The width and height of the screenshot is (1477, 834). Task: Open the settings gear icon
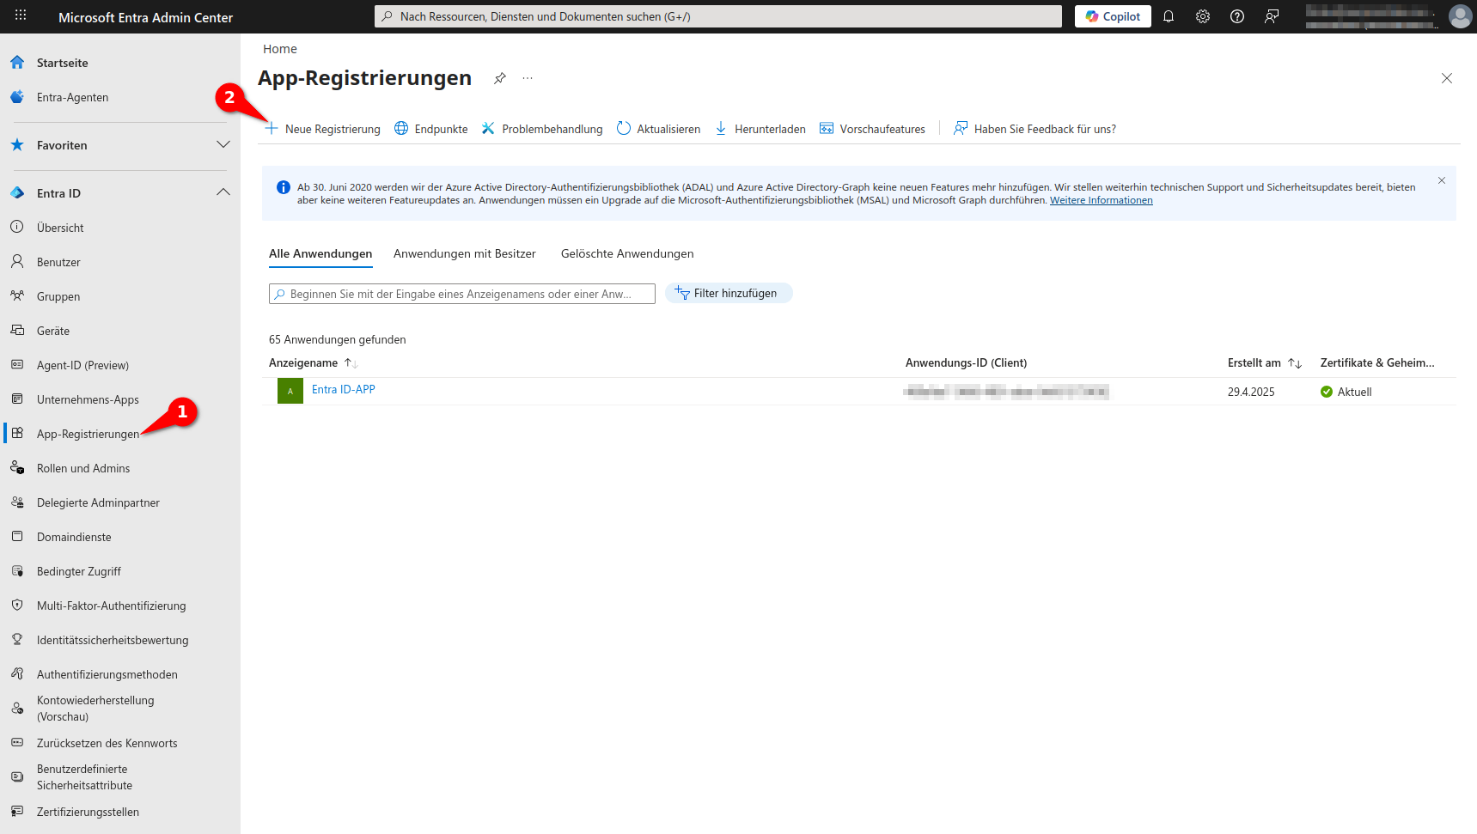[1203, 16]
